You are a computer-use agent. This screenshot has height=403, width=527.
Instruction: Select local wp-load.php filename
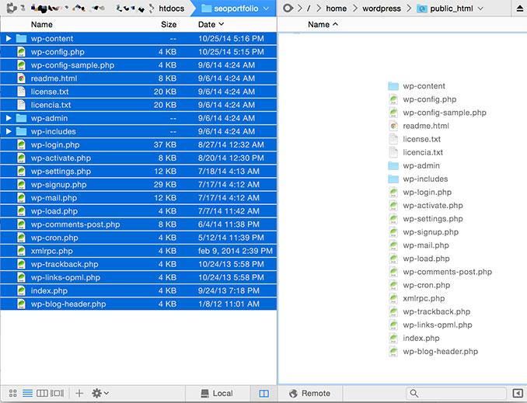coord(54,211)
